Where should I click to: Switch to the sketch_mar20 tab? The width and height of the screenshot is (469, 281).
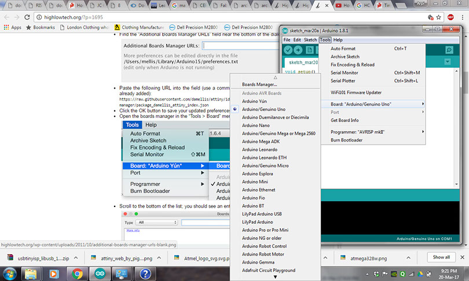click(302, 62)
